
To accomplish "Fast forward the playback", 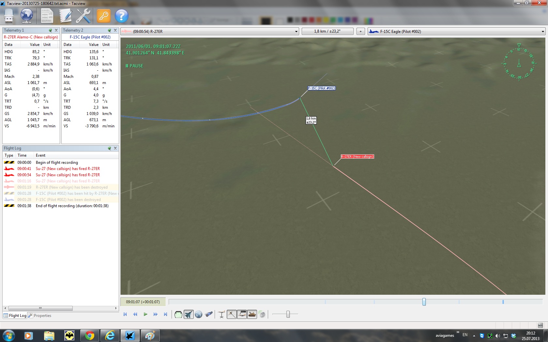I will 156,314.
